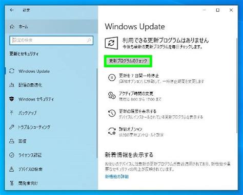243x195 pixels.
Task: Click the 新着情報を表示する heading
Action: point(129,155)
